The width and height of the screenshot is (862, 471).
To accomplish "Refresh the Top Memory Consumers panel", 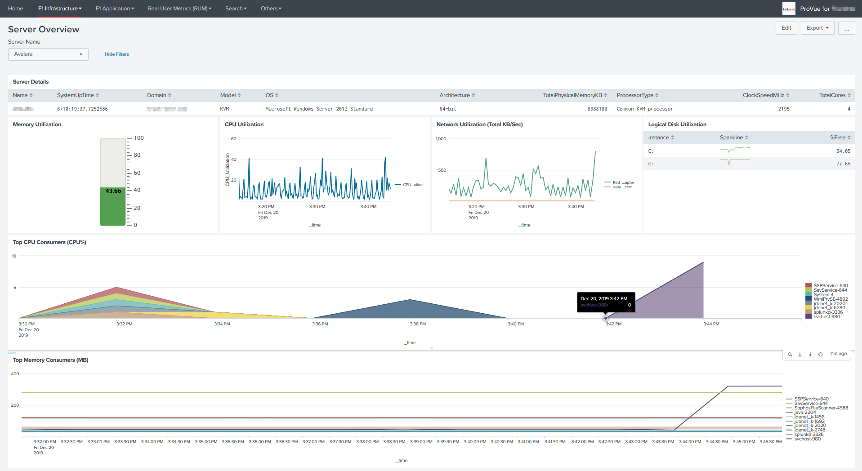I will tap(820, 355).
